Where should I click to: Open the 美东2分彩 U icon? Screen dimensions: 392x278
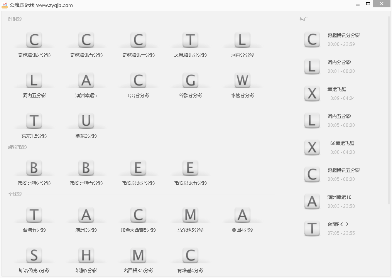86,121
